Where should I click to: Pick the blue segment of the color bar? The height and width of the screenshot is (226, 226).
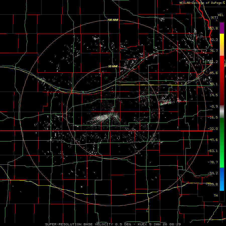(x=222, y=179)
